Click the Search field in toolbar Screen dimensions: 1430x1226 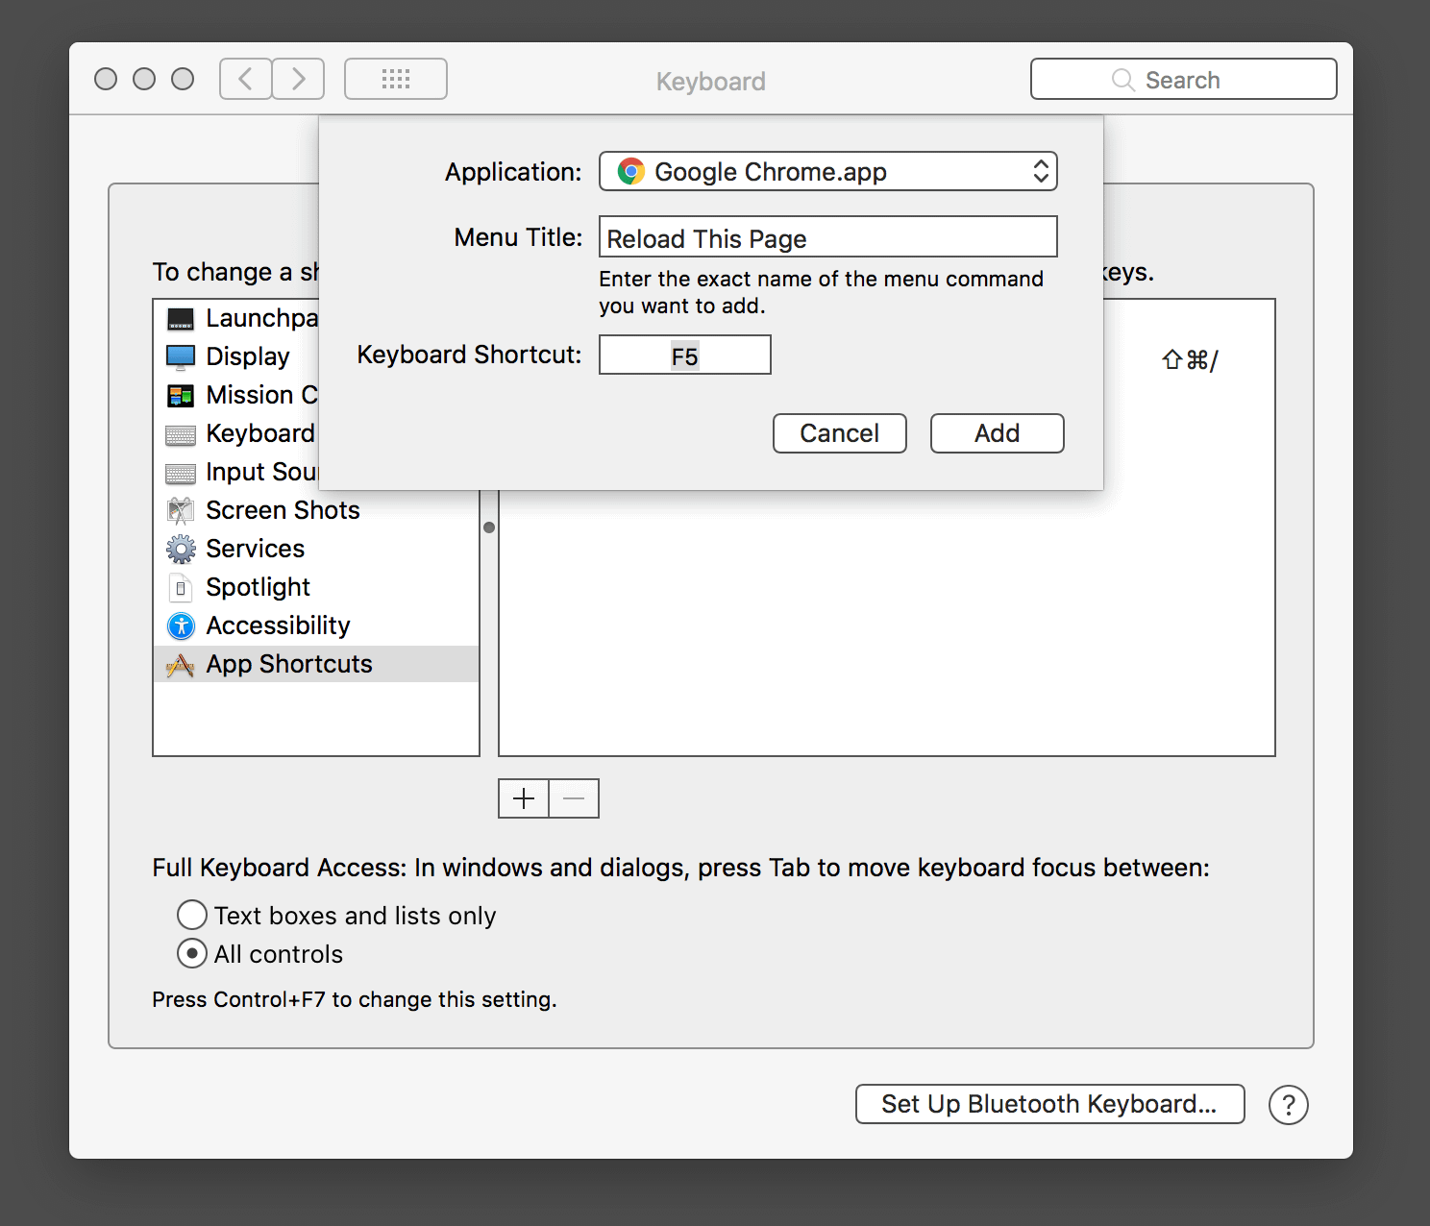pos(1184,80)
